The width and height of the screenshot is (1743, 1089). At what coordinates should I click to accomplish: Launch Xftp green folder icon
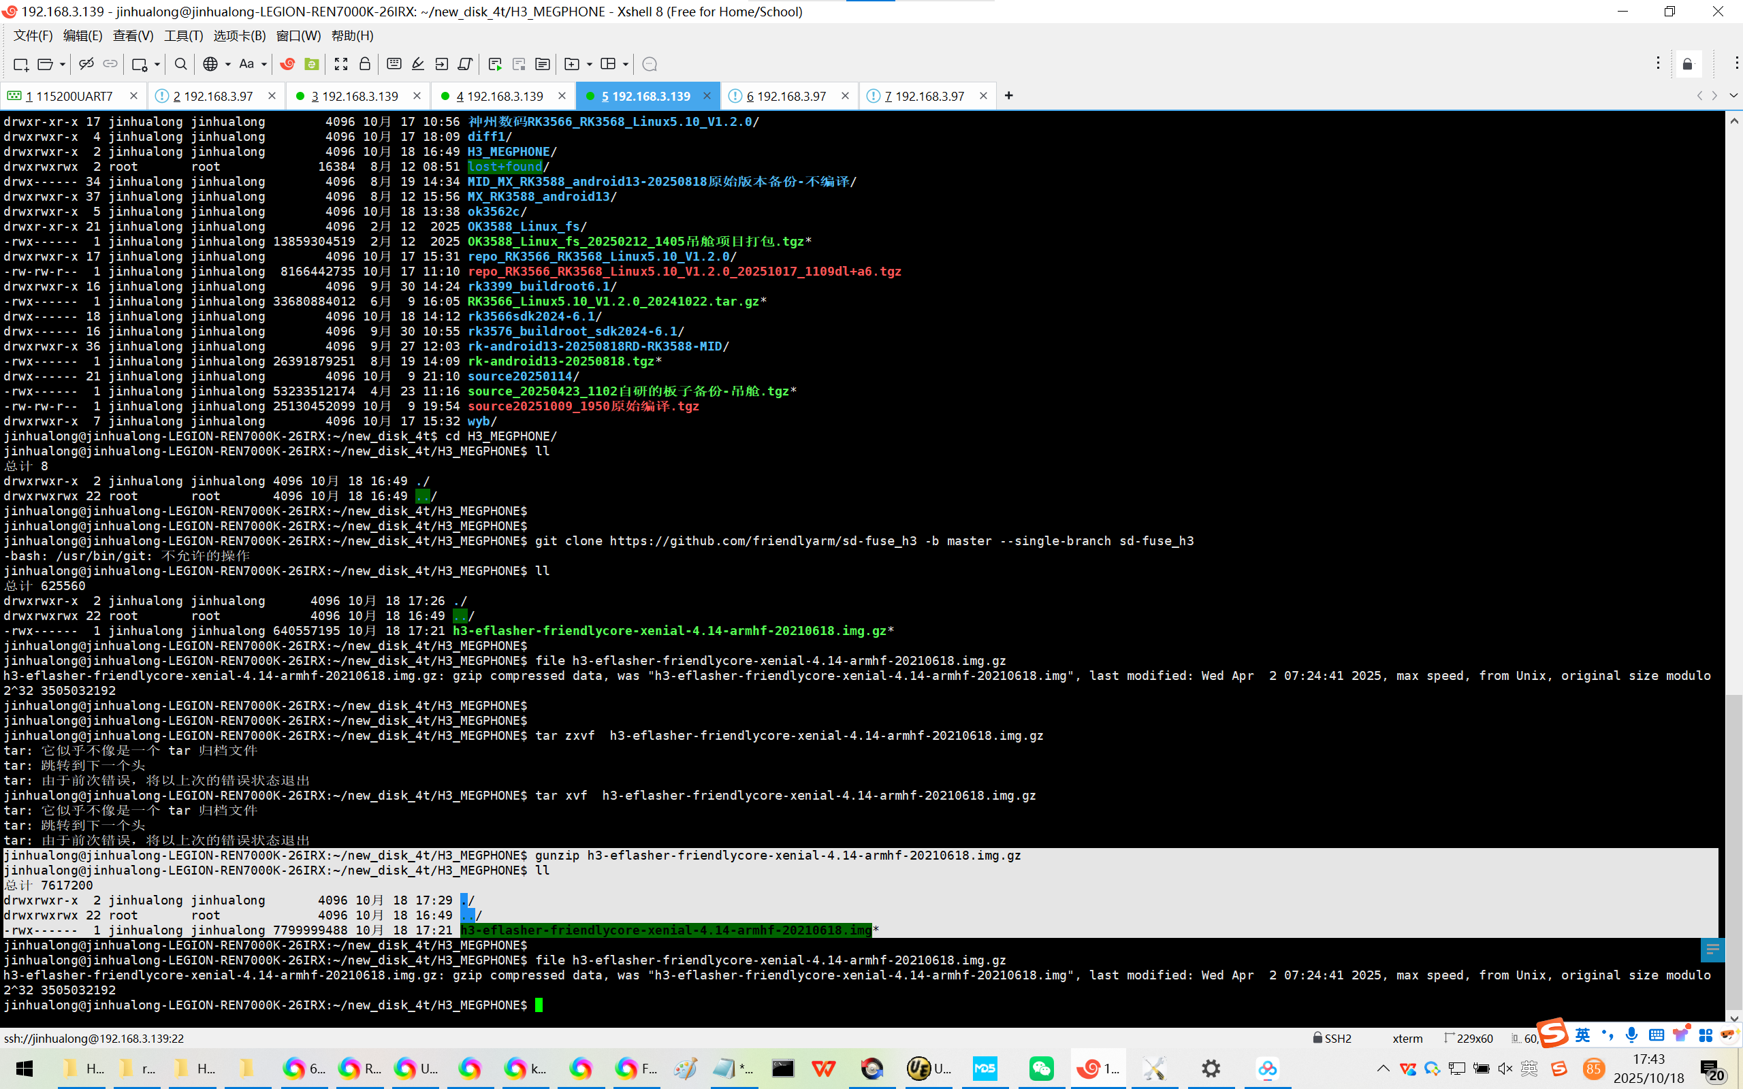[x=312, y=64]
